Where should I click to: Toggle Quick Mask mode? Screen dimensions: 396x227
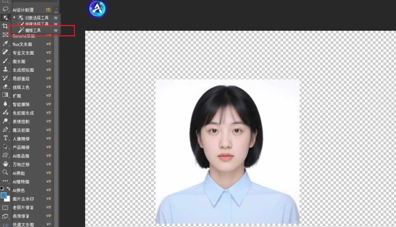(5, 207)
